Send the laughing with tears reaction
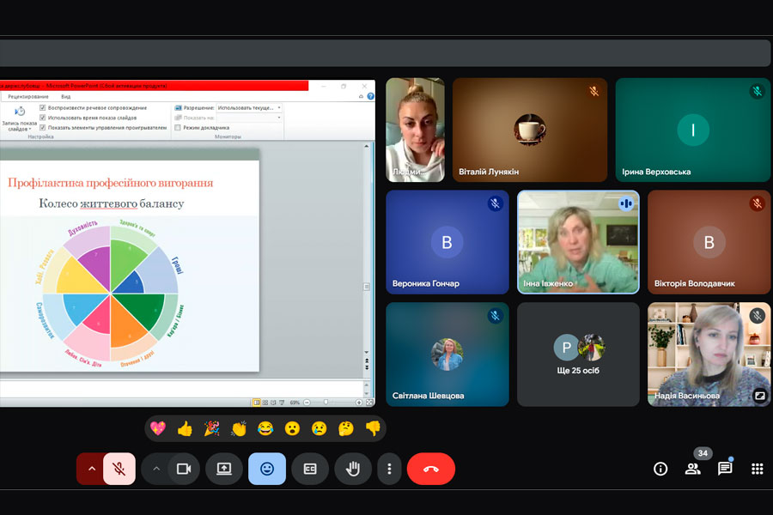Image resolution: width=773 pixels, height=515 pixels. click(x=265, y=429)
